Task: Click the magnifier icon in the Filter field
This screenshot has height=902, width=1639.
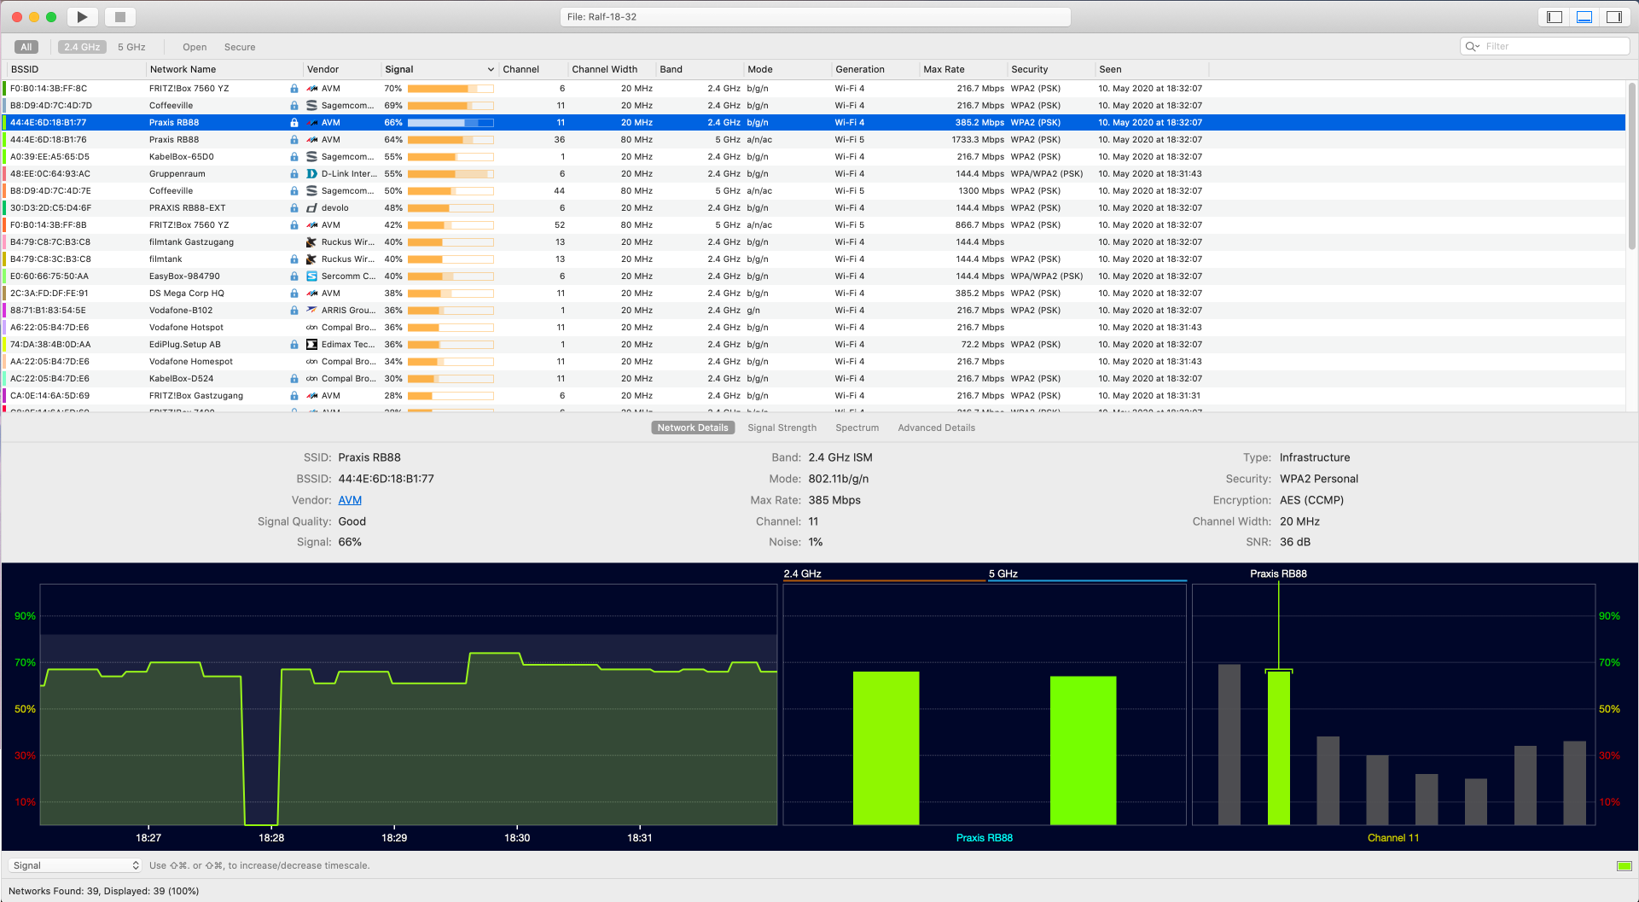Action: pos(1472,47)
